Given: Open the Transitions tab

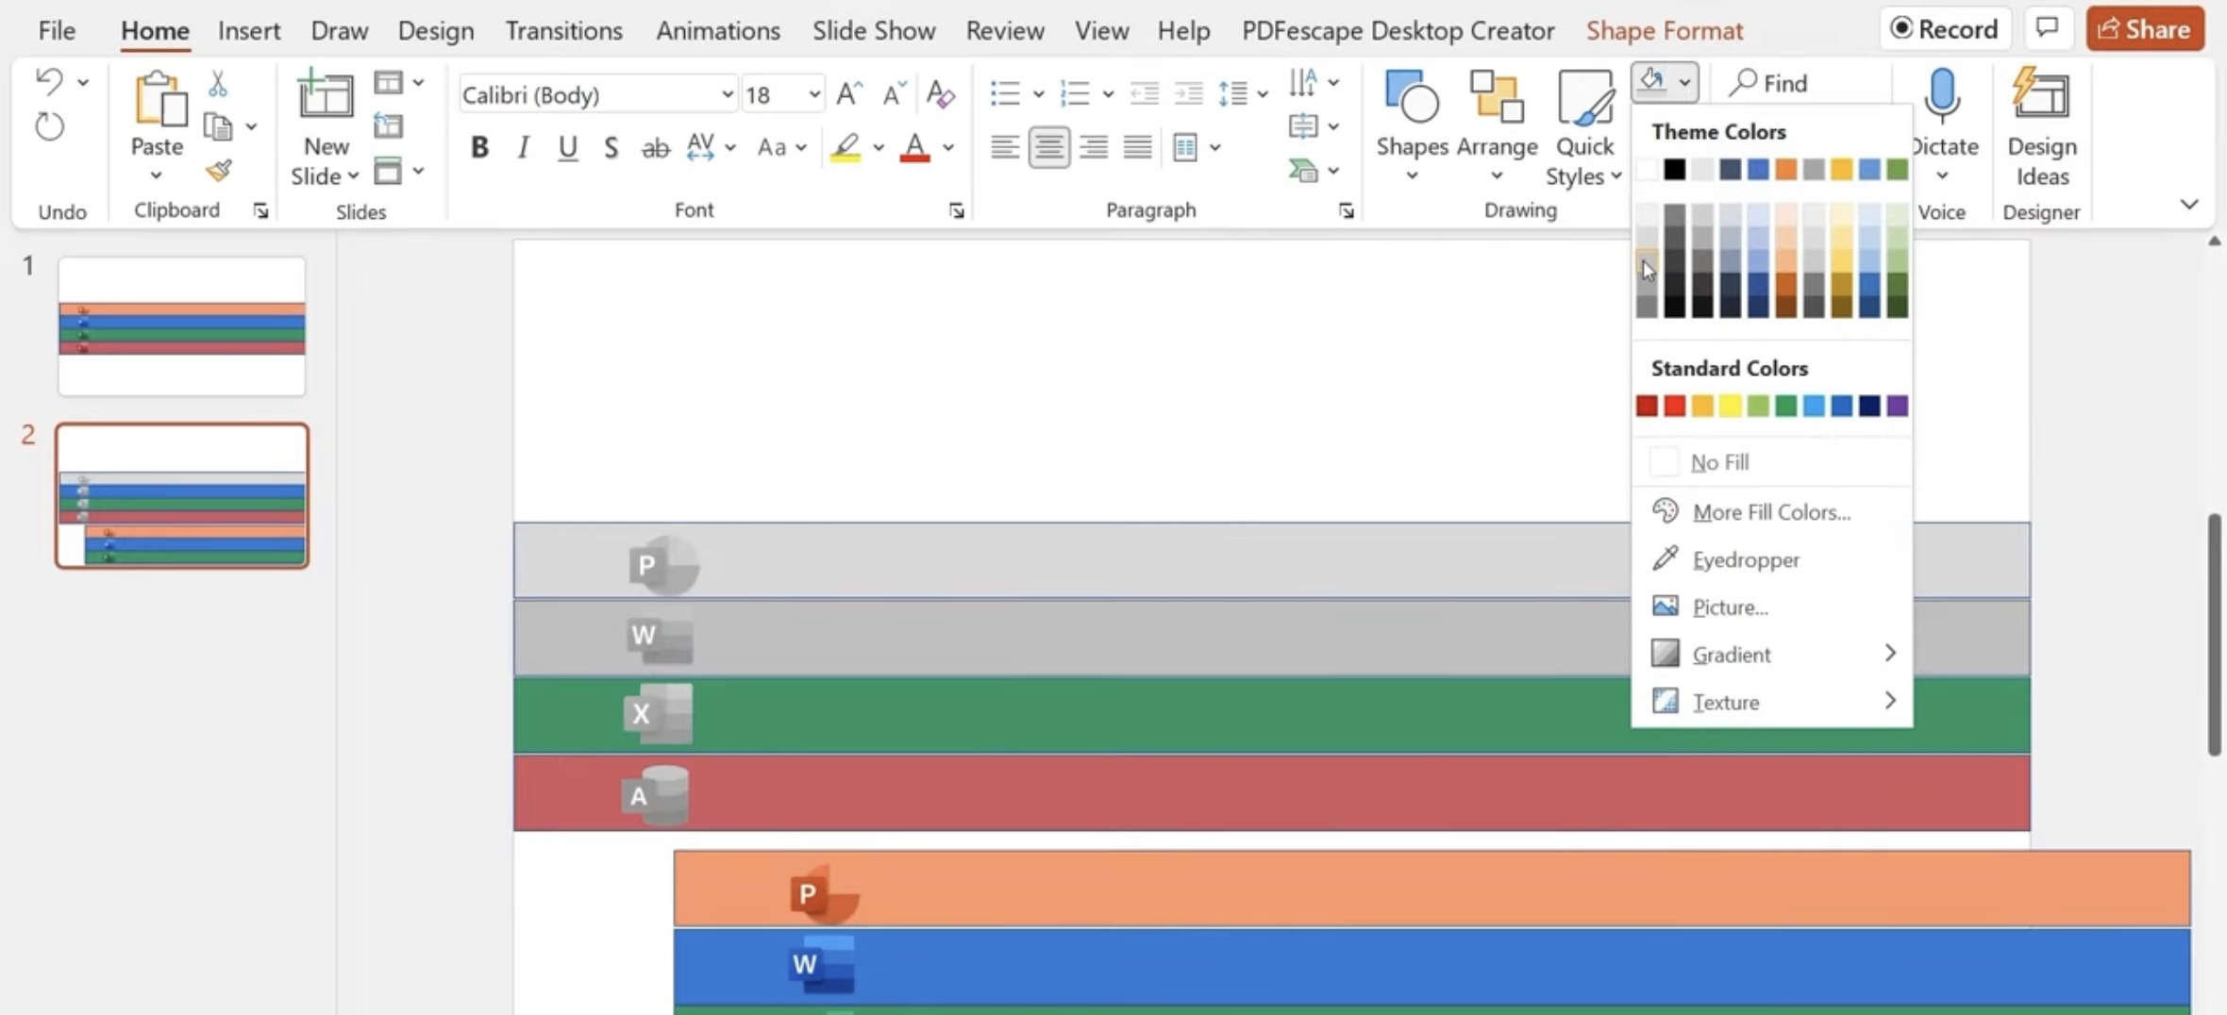Looking at the screenshot, I should click(x=563, y=30).
